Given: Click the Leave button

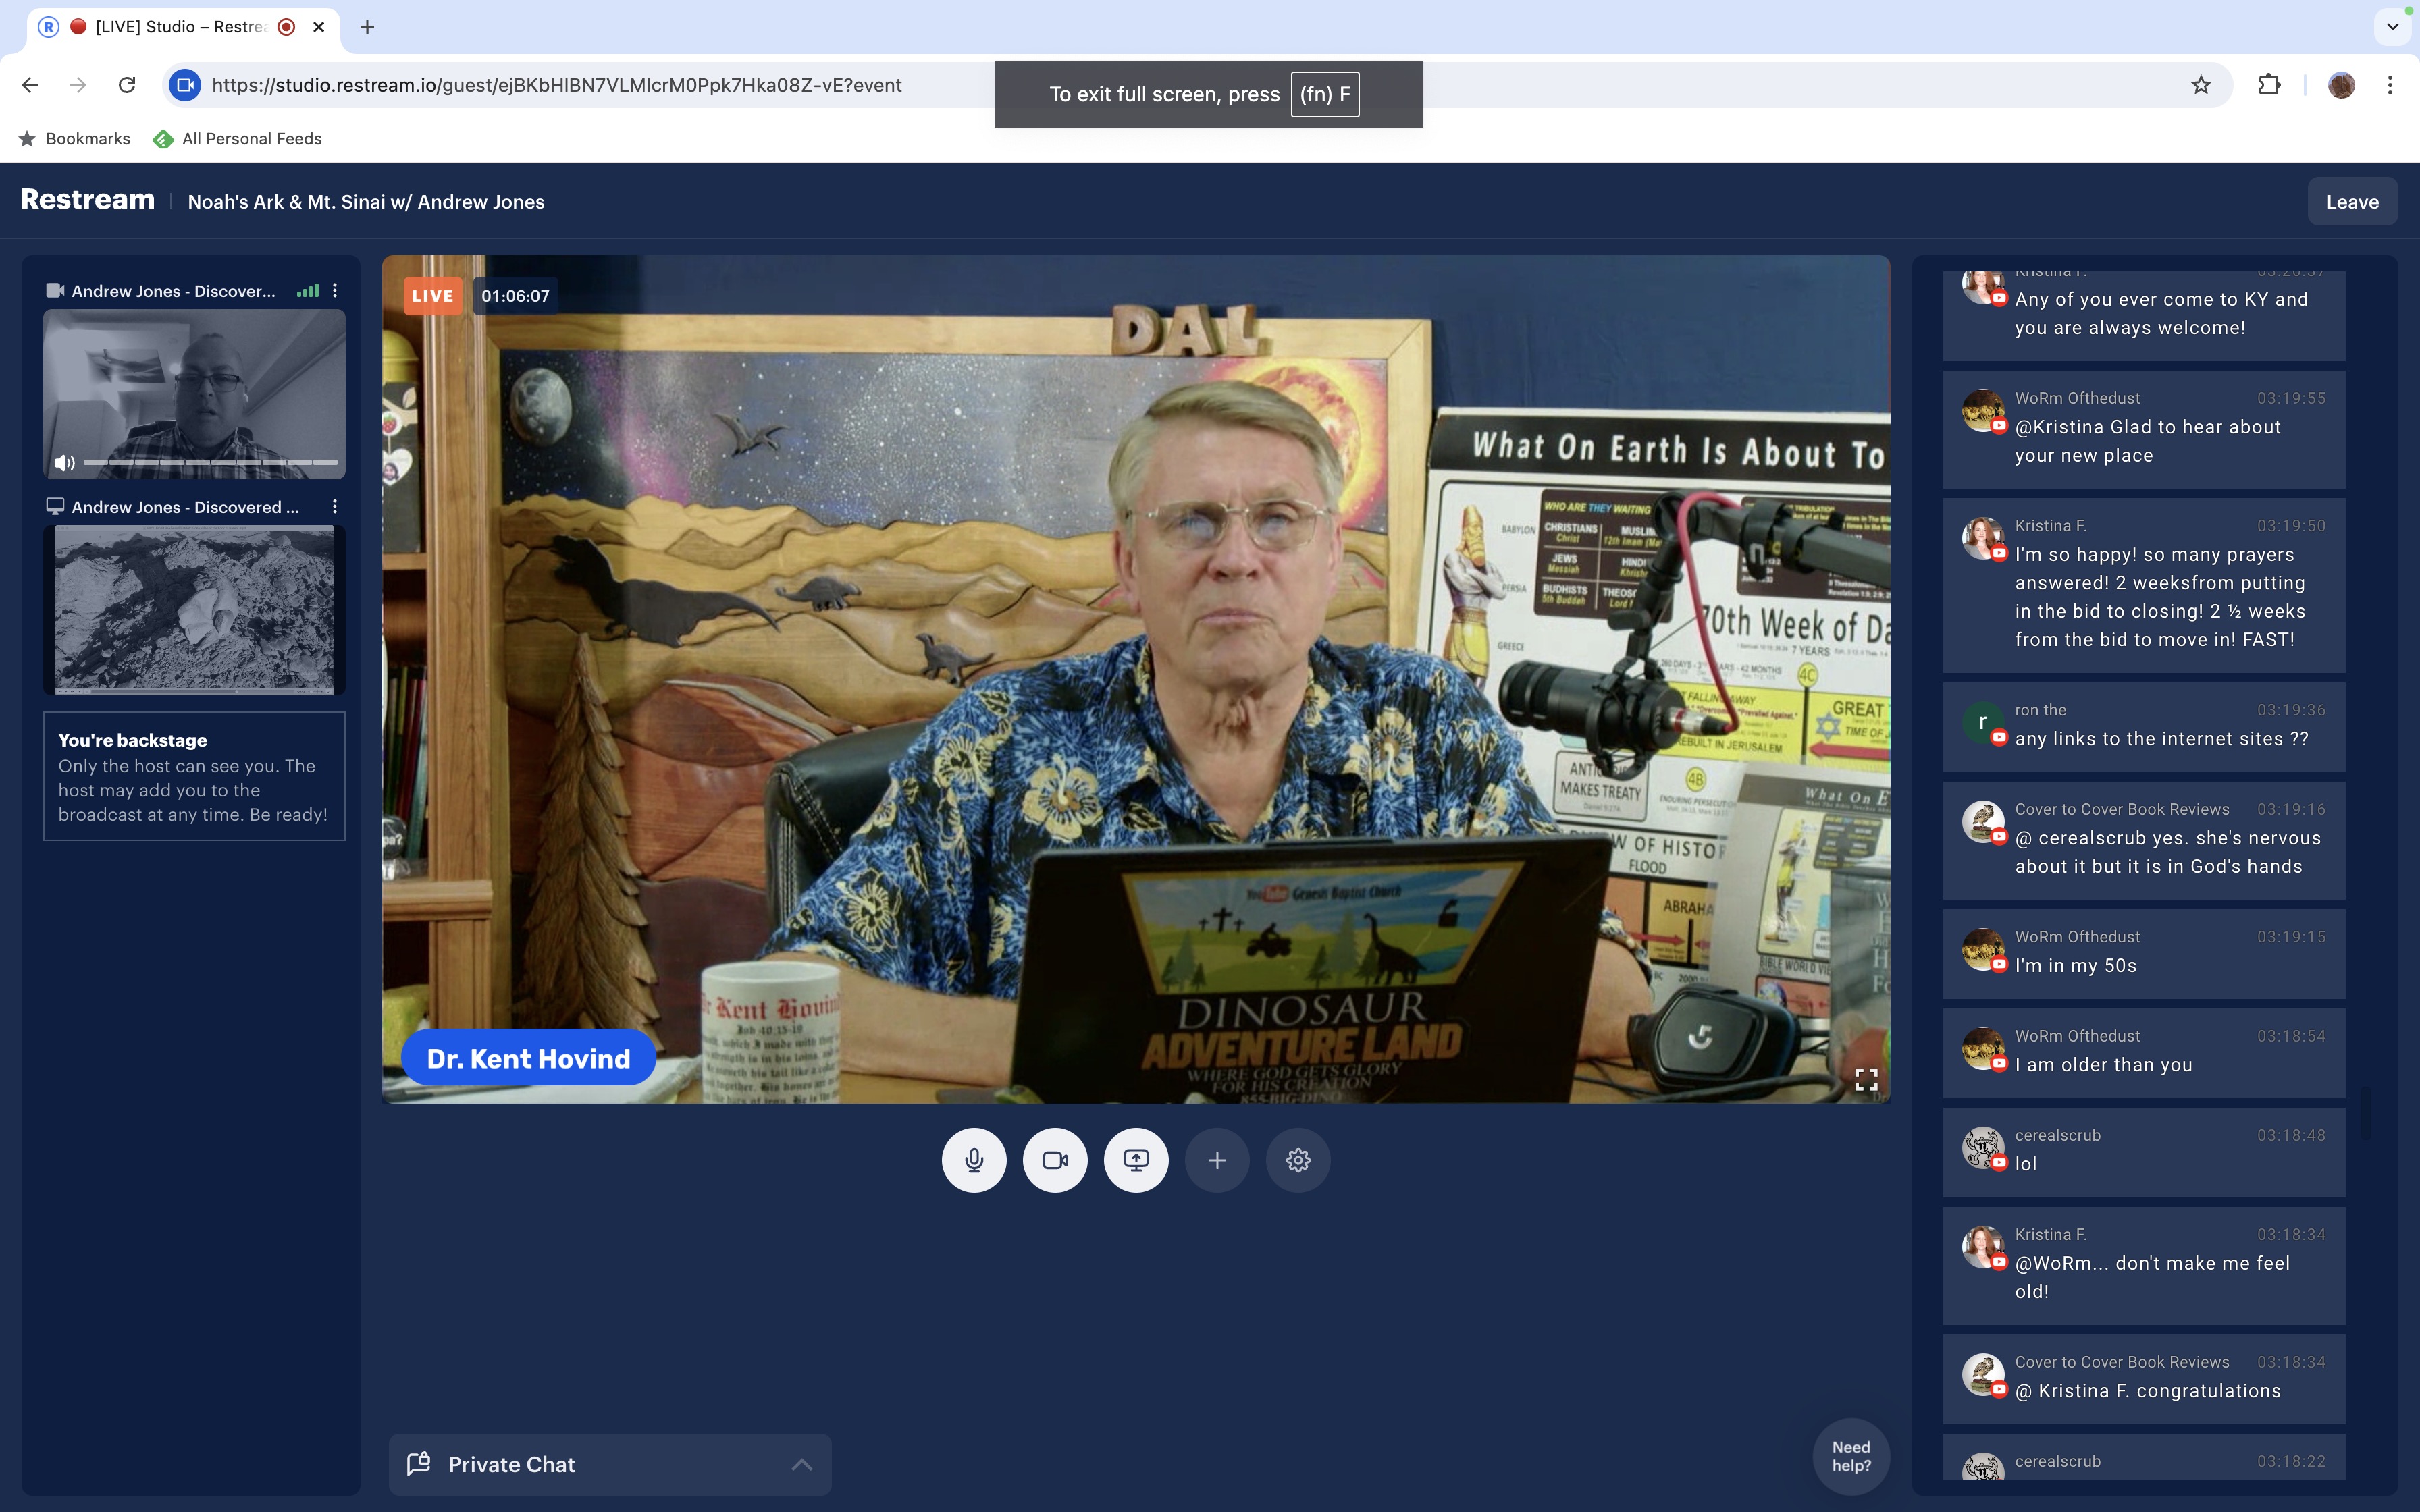Looking at the screenshot, I should coord(2351,202).
